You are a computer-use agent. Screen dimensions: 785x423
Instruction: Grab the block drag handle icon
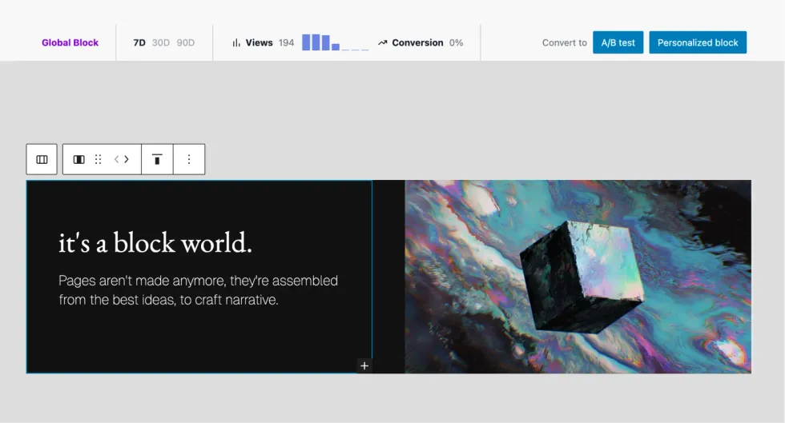99,159
